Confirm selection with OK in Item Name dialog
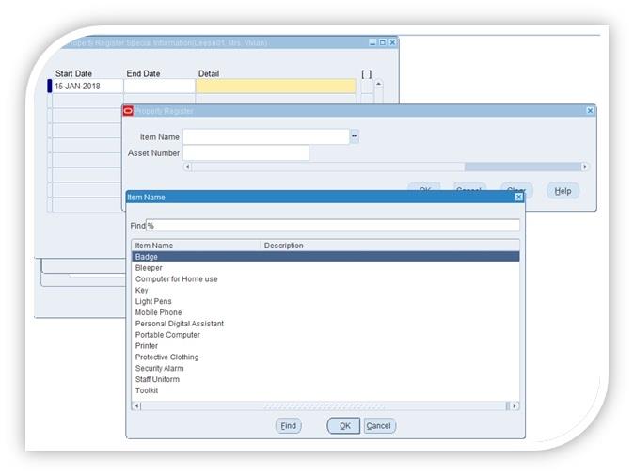 pos(343,426)
